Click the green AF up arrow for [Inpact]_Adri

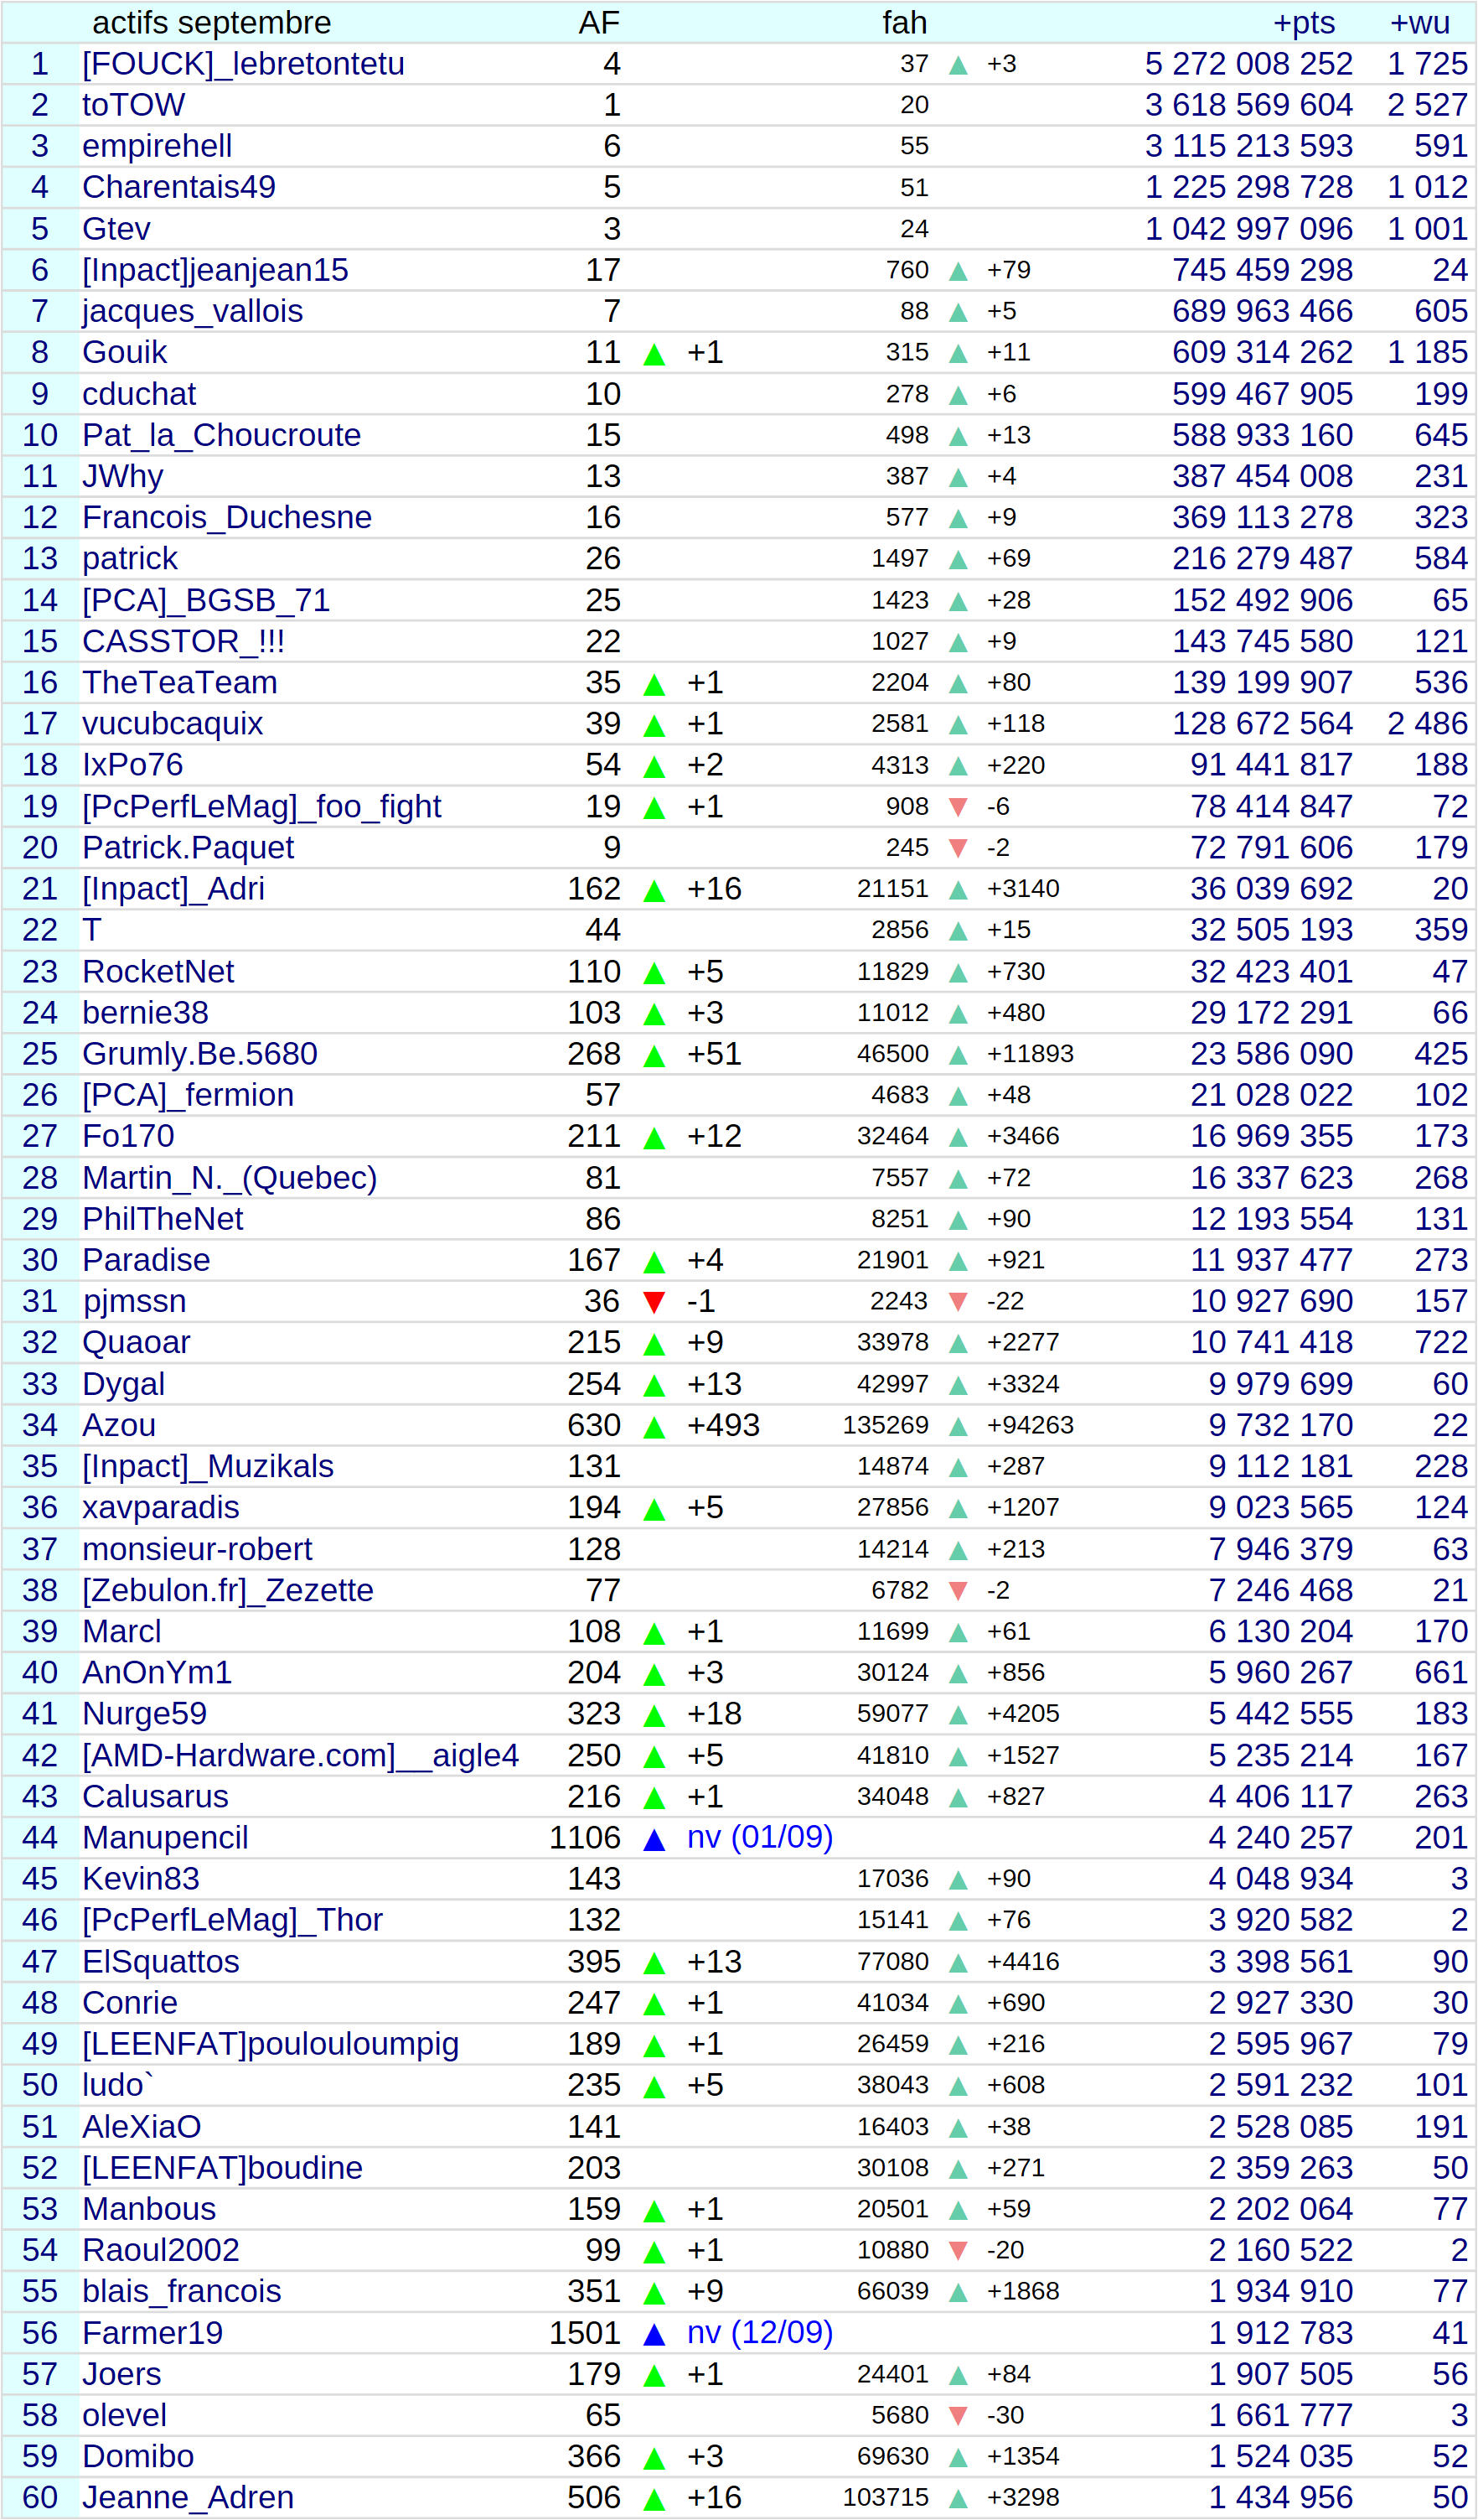654,892
